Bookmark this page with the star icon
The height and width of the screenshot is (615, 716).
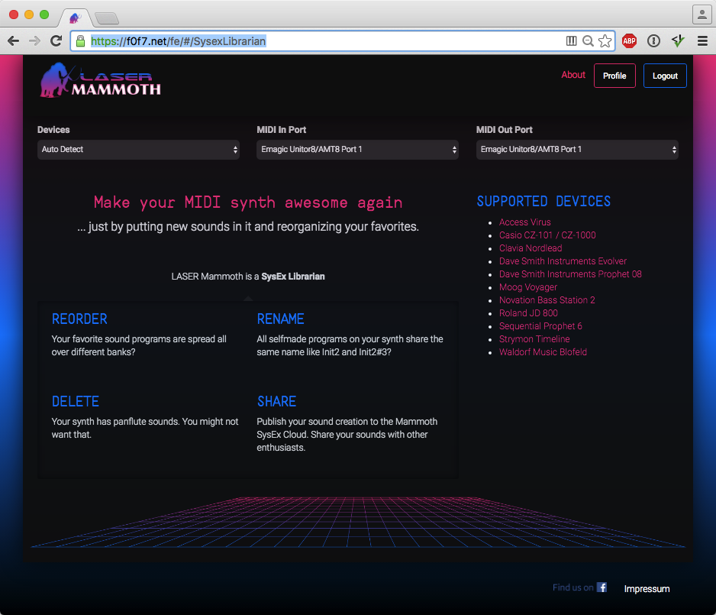click(x=605, y=41)
